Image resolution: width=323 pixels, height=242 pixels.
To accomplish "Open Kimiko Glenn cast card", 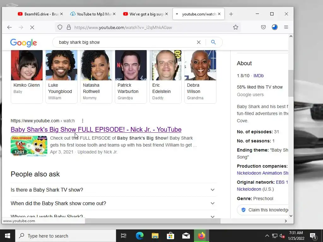I will (x=27, y=77).
